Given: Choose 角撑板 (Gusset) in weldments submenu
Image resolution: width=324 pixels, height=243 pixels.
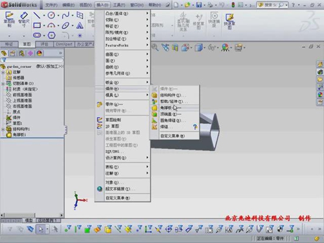Looking at the screenshot, I should 174,108.
